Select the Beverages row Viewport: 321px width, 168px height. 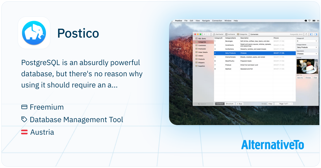point(255,41)
